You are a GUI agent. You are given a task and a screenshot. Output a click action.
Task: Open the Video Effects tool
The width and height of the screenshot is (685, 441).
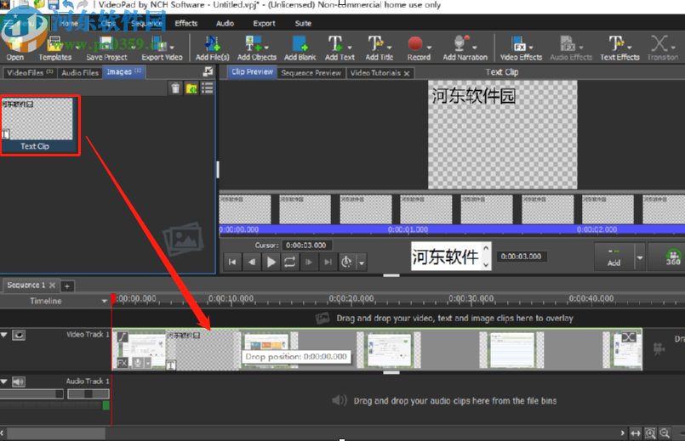(521, 48)
